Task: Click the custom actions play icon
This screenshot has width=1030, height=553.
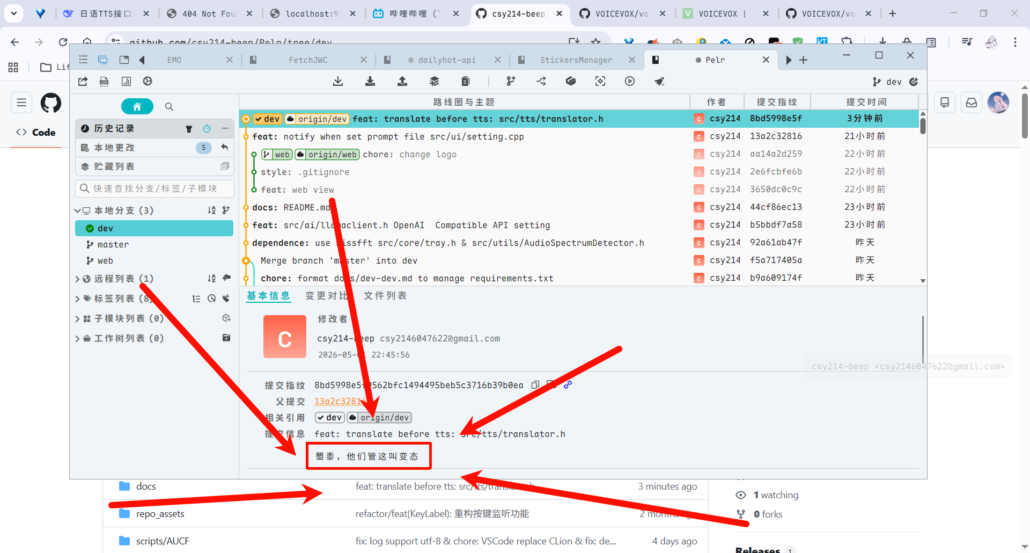Action: 630,81
